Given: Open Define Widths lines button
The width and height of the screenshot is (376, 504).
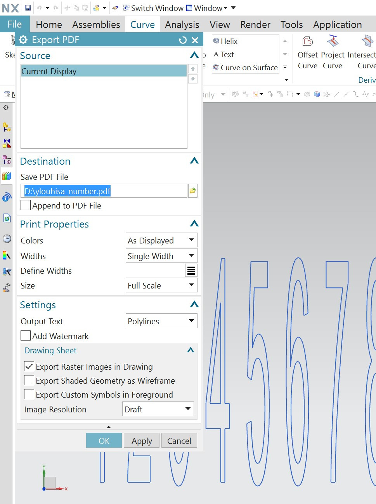Looking at the screenshot, I should pyautogui.click(x=191, y=271).
